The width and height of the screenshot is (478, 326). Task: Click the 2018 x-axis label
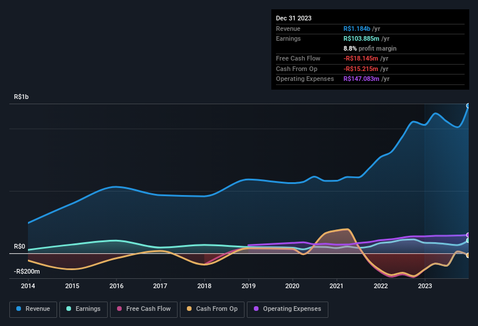204,286
